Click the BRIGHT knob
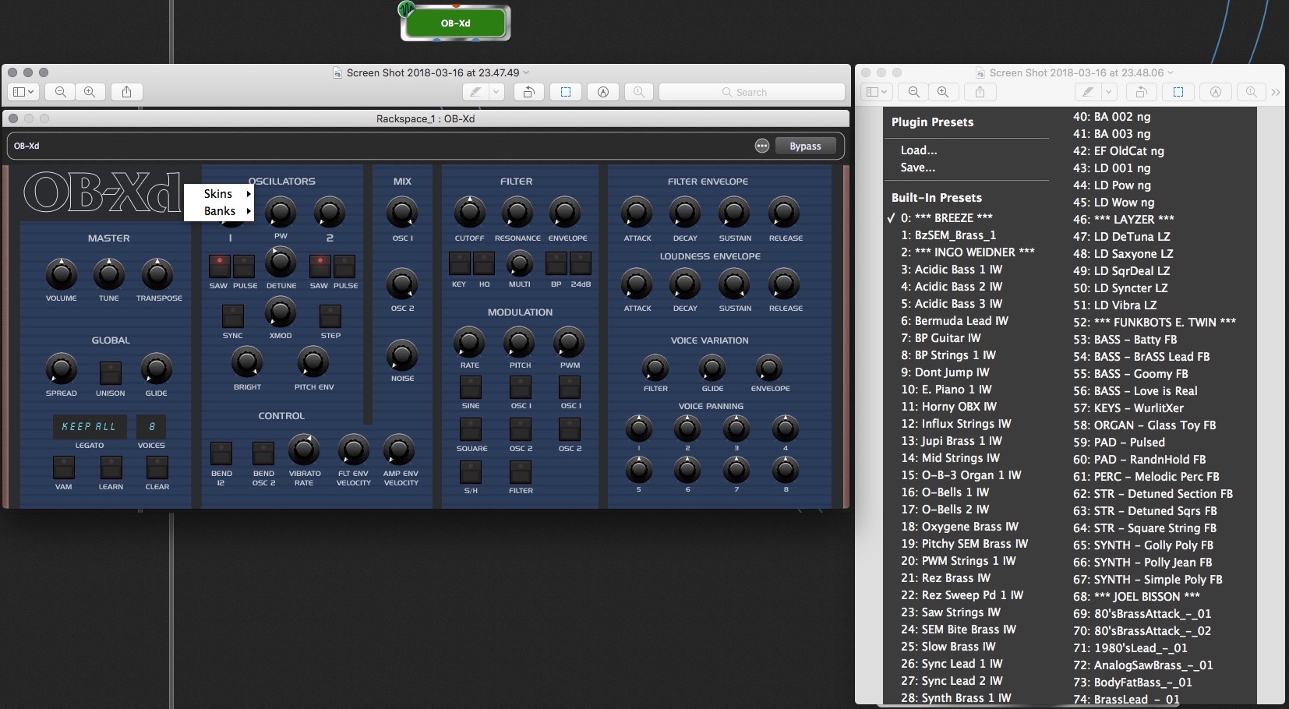The image size is (1289, 709). pyautogui.click(x=247, y=362)
